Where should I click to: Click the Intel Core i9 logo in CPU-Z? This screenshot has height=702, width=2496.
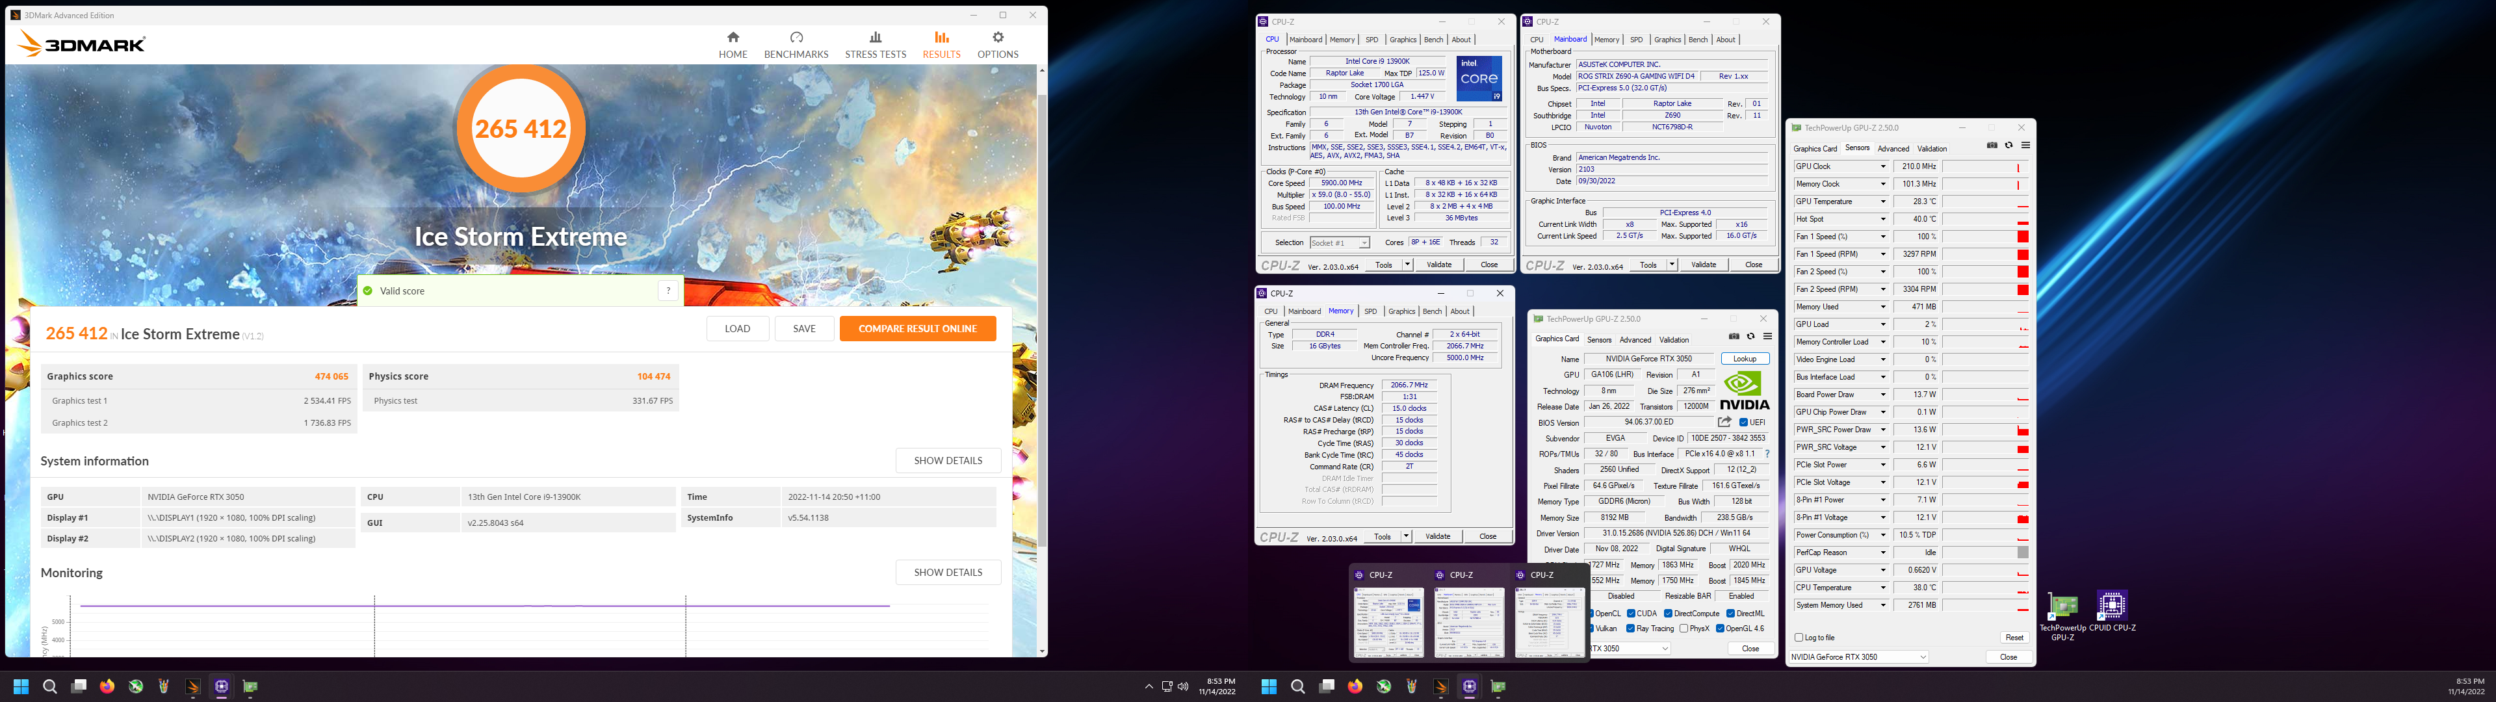pyautogui.click(x=1479, y=79)
